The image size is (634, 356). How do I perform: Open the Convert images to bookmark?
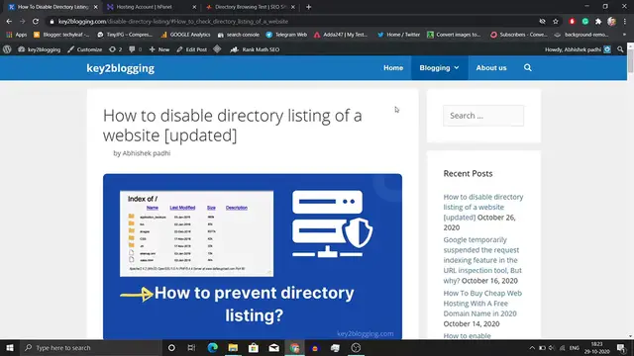coord(454,35)
